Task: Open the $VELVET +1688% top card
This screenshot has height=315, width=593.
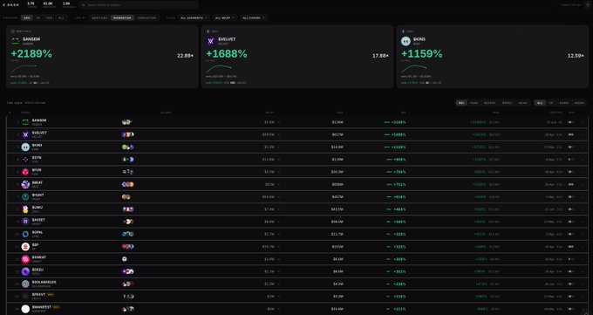Action: tap(297, 57)
